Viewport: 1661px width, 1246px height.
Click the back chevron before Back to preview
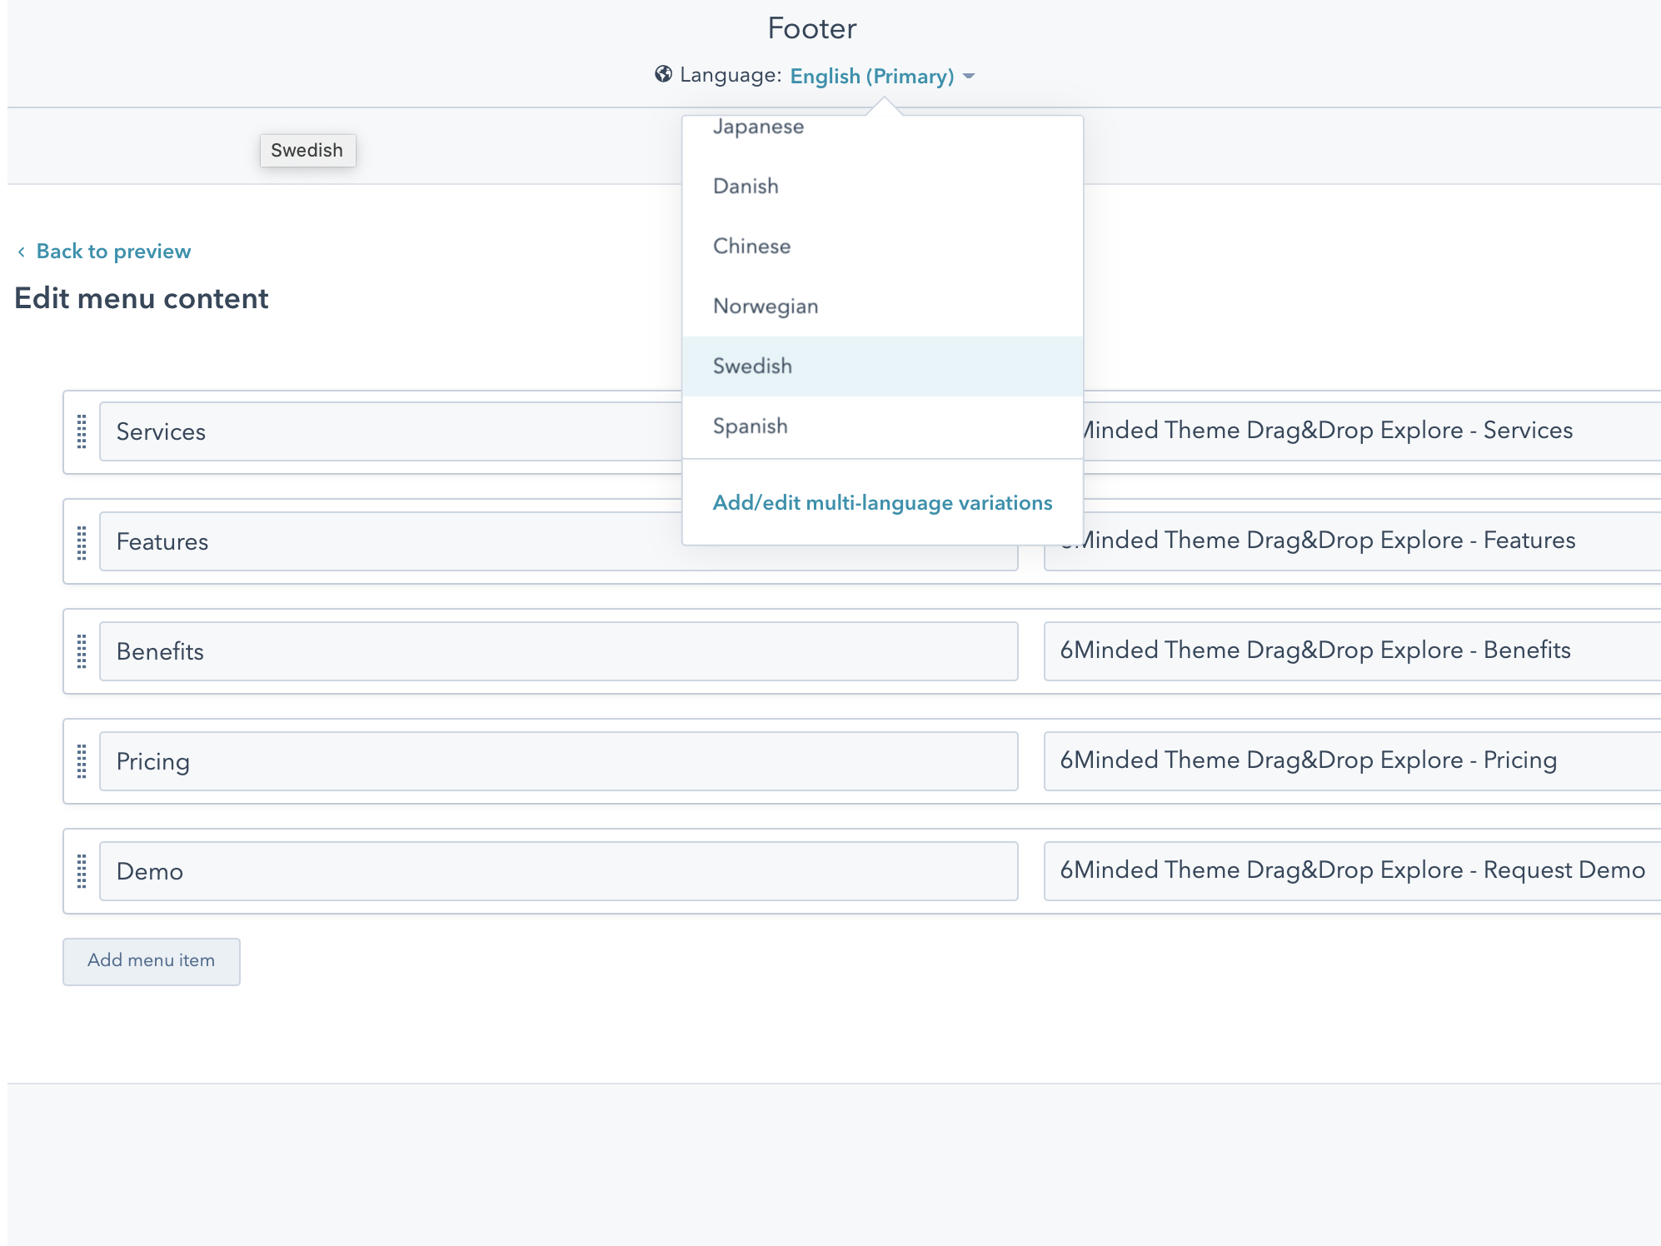[x=22, y=252]
